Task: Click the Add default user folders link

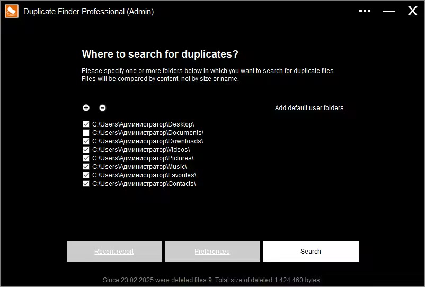Action: pyautogui.click(x=309, y=108)
